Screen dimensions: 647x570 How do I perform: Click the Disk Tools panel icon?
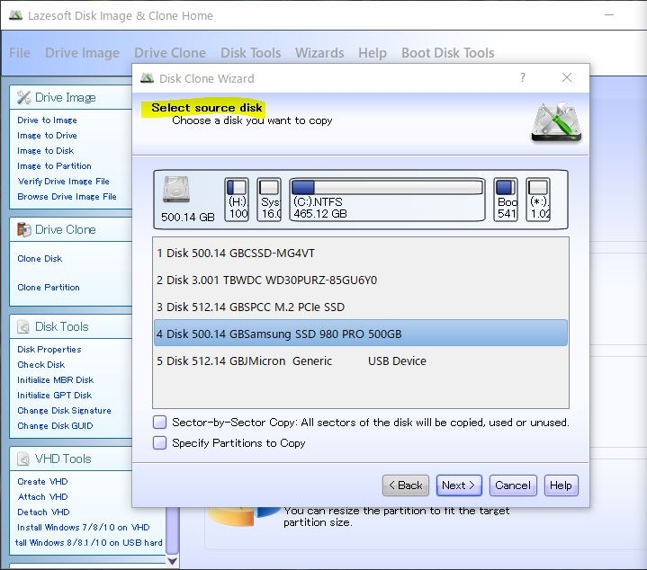point(23,327)
